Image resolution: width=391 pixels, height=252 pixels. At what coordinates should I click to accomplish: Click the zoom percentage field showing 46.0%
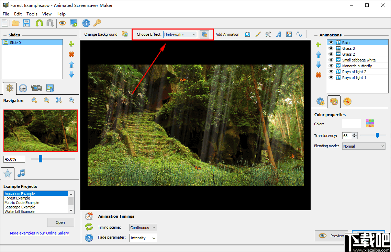(x=14, y=159)
